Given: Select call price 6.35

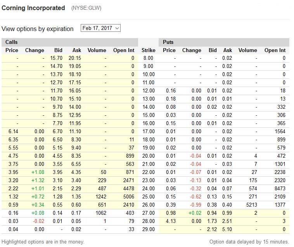Looking at the screenshot, I should click(13, 140).
